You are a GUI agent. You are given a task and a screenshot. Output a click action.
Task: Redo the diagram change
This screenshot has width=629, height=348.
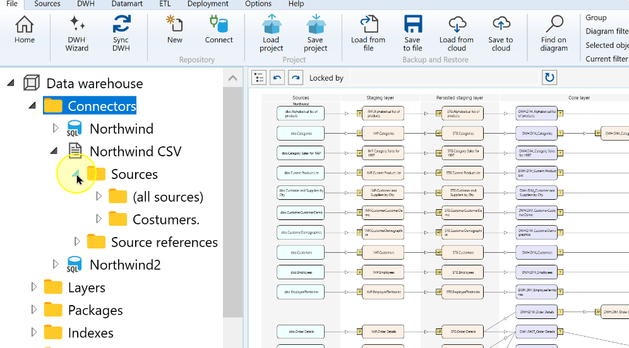[x=296, y=78]
